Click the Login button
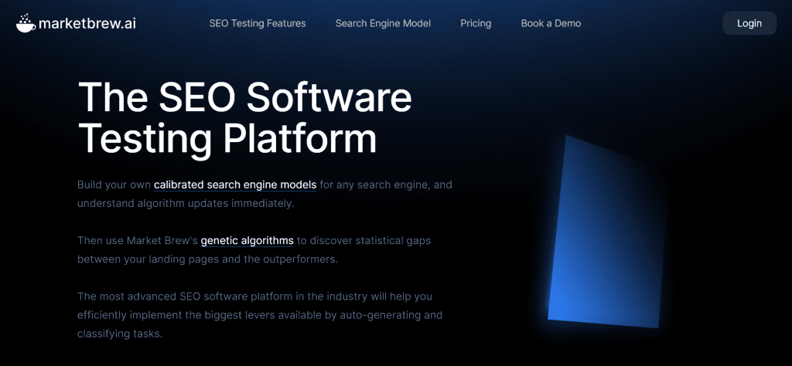The width and height of the screenshot is (792, 366). (749, 23)
